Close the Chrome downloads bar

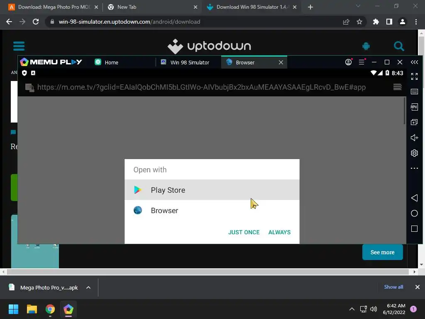pyautogui.click(x=418, y=287)
